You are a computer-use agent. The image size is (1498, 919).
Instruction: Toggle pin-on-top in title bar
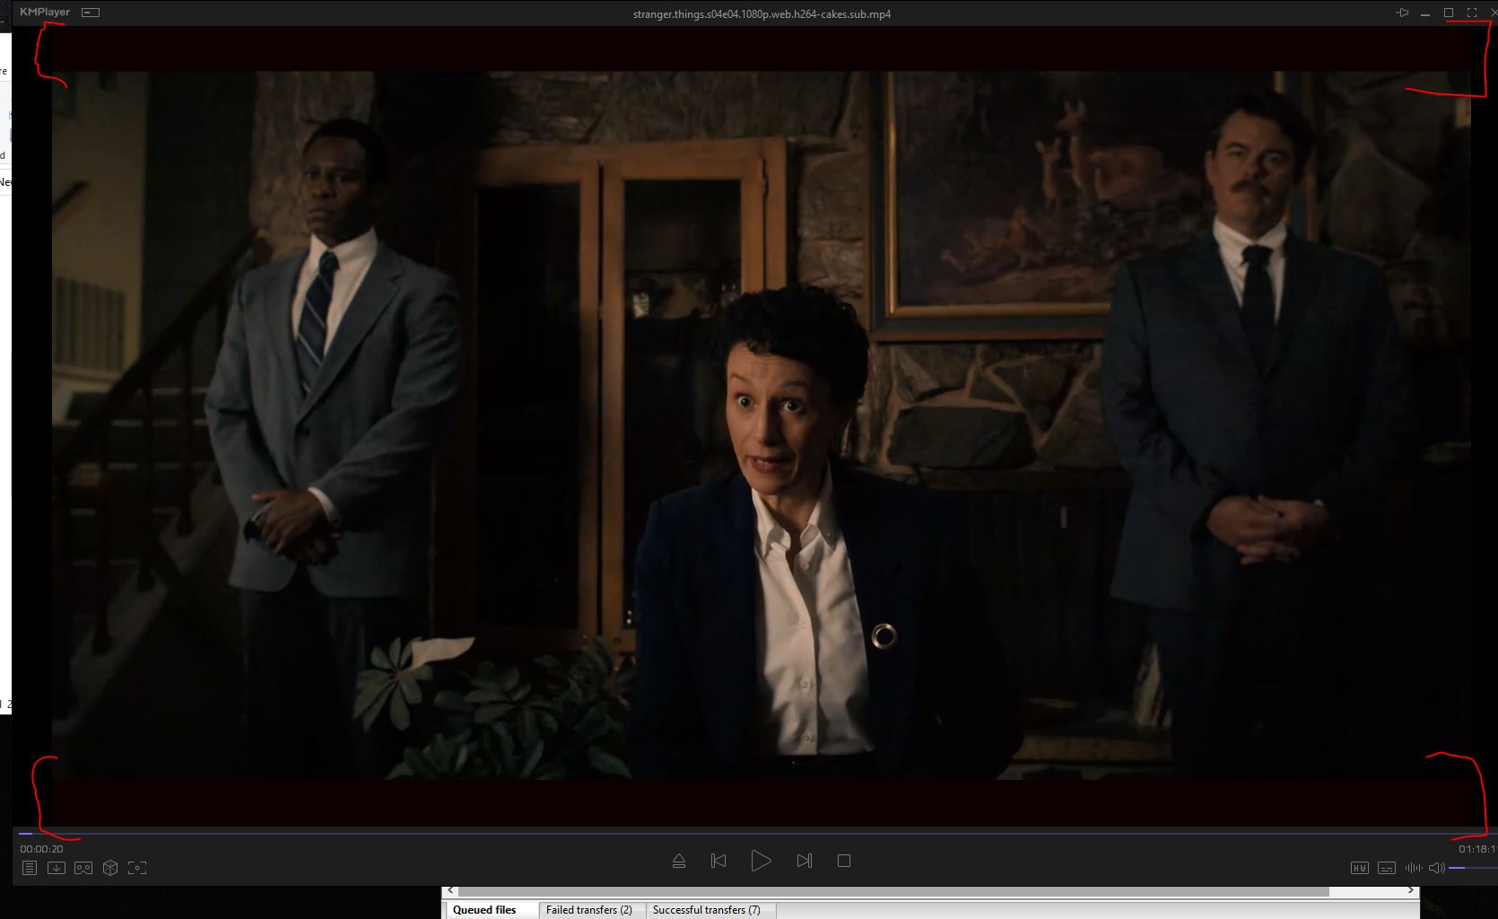coord(1402,13)
